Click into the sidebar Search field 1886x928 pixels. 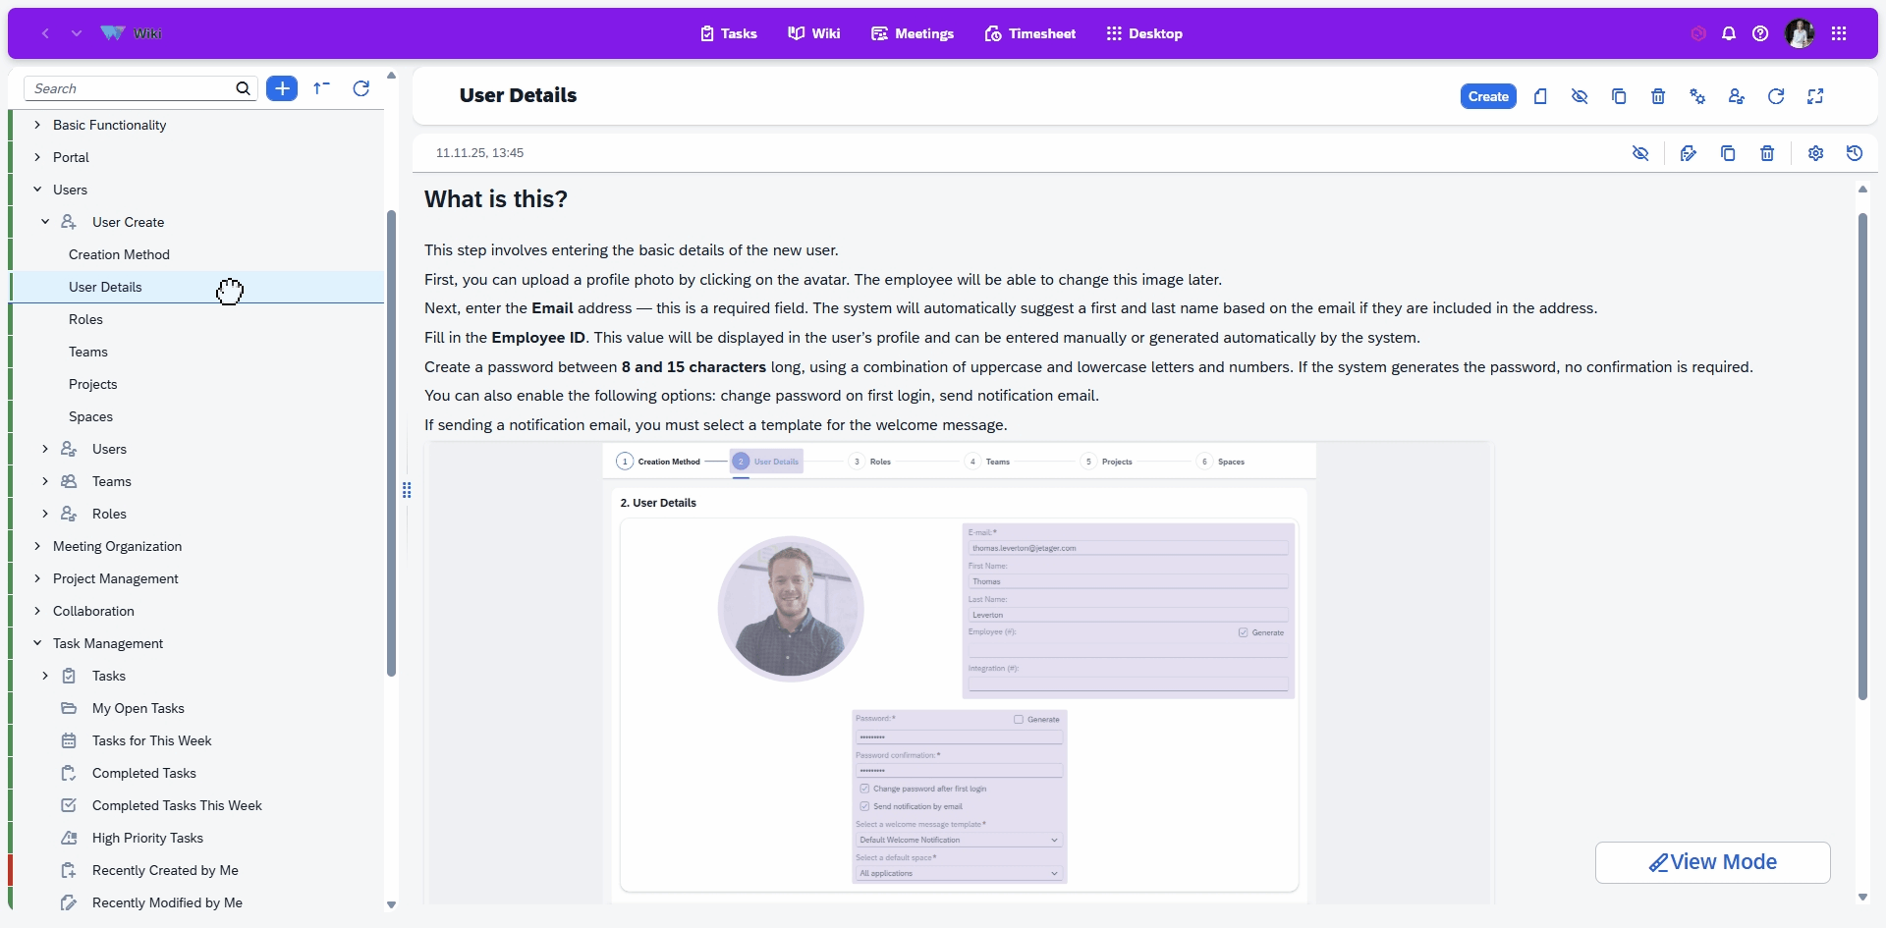coord(133,88)
